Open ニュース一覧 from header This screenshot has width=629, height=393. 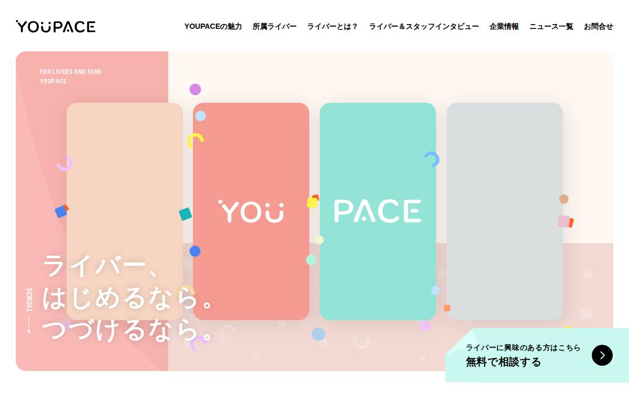point(551,26)
